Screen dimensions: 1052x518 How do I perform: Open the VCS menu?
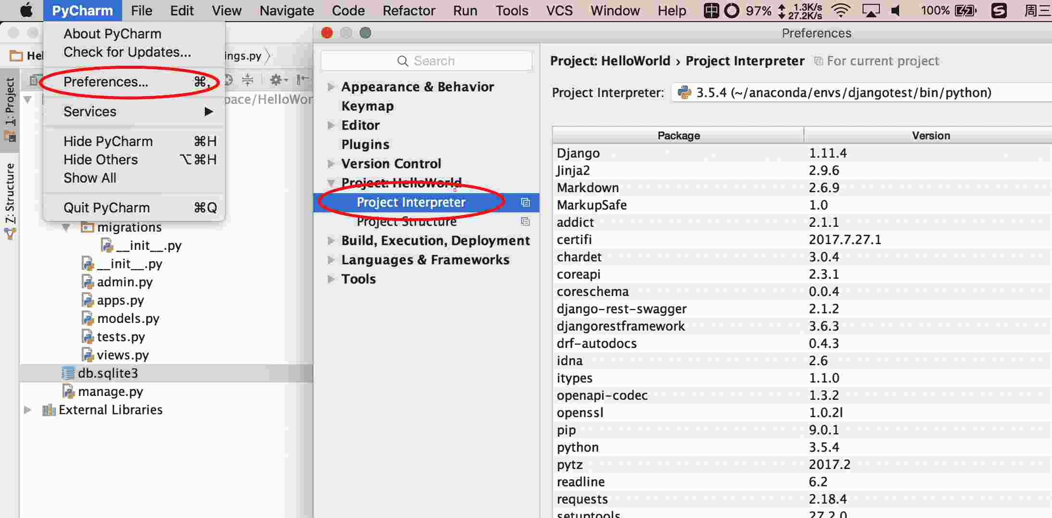pyautogui.click(x=559, y=11)
